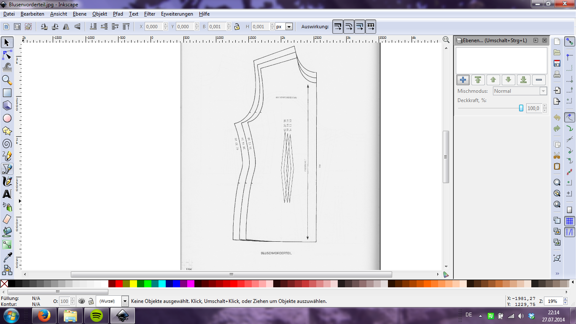576x324 pixels.
Task: Toggle current layer lock in status bar
Action: point(91,301)
